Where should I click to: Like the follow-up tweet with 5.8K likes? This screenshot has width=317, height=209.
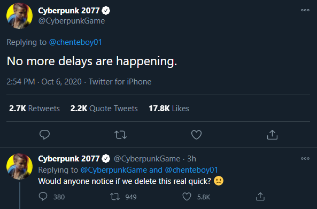(187, 197)
